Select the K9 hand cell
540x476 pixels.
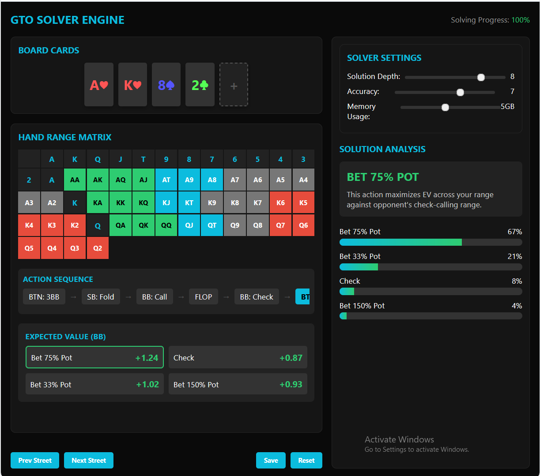[x=212, y=202]
